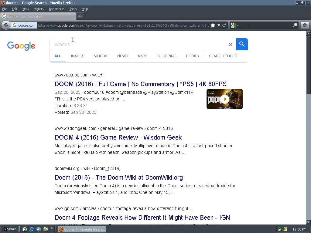Image resolution: width=311 pixels, height=233 pixels.
Task: Switch to the Videos results tab
Action: coord(101,56)
